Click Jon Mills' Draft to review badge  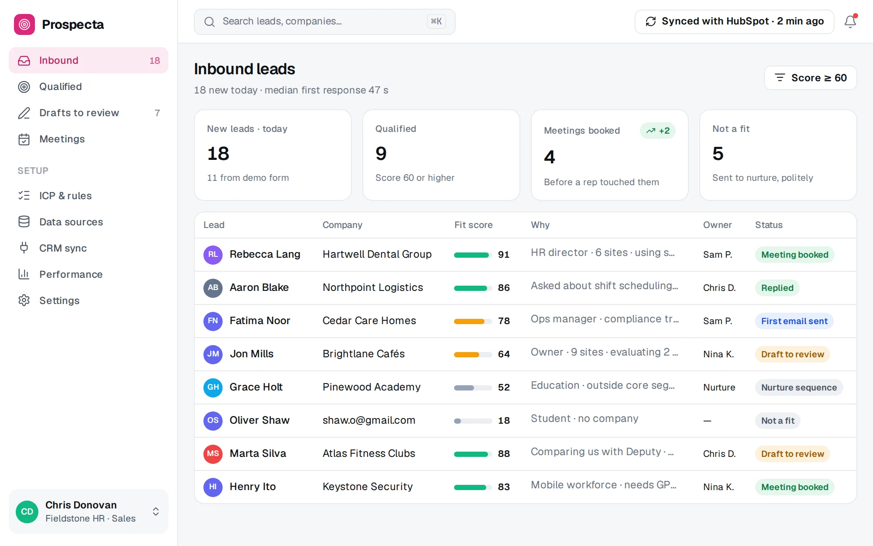[793, 354]
